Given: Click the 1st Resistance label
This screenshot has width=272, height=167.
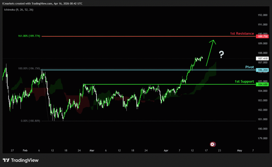Looking at the screenshot, I should tap(242, 34).
